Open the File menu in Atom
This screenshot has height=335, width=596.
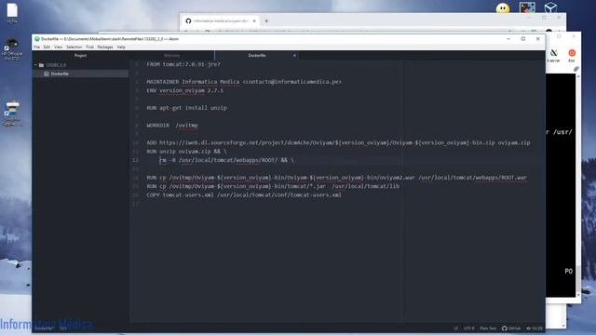coord(37,47)
